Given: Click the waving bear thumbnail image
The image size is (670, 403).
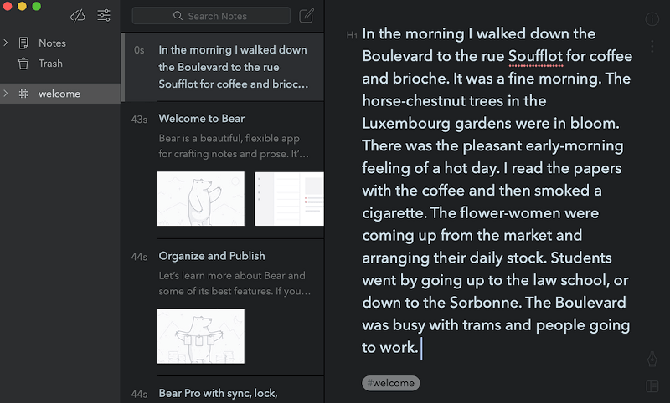Looking at the screenshot, I should pos(201,199).
